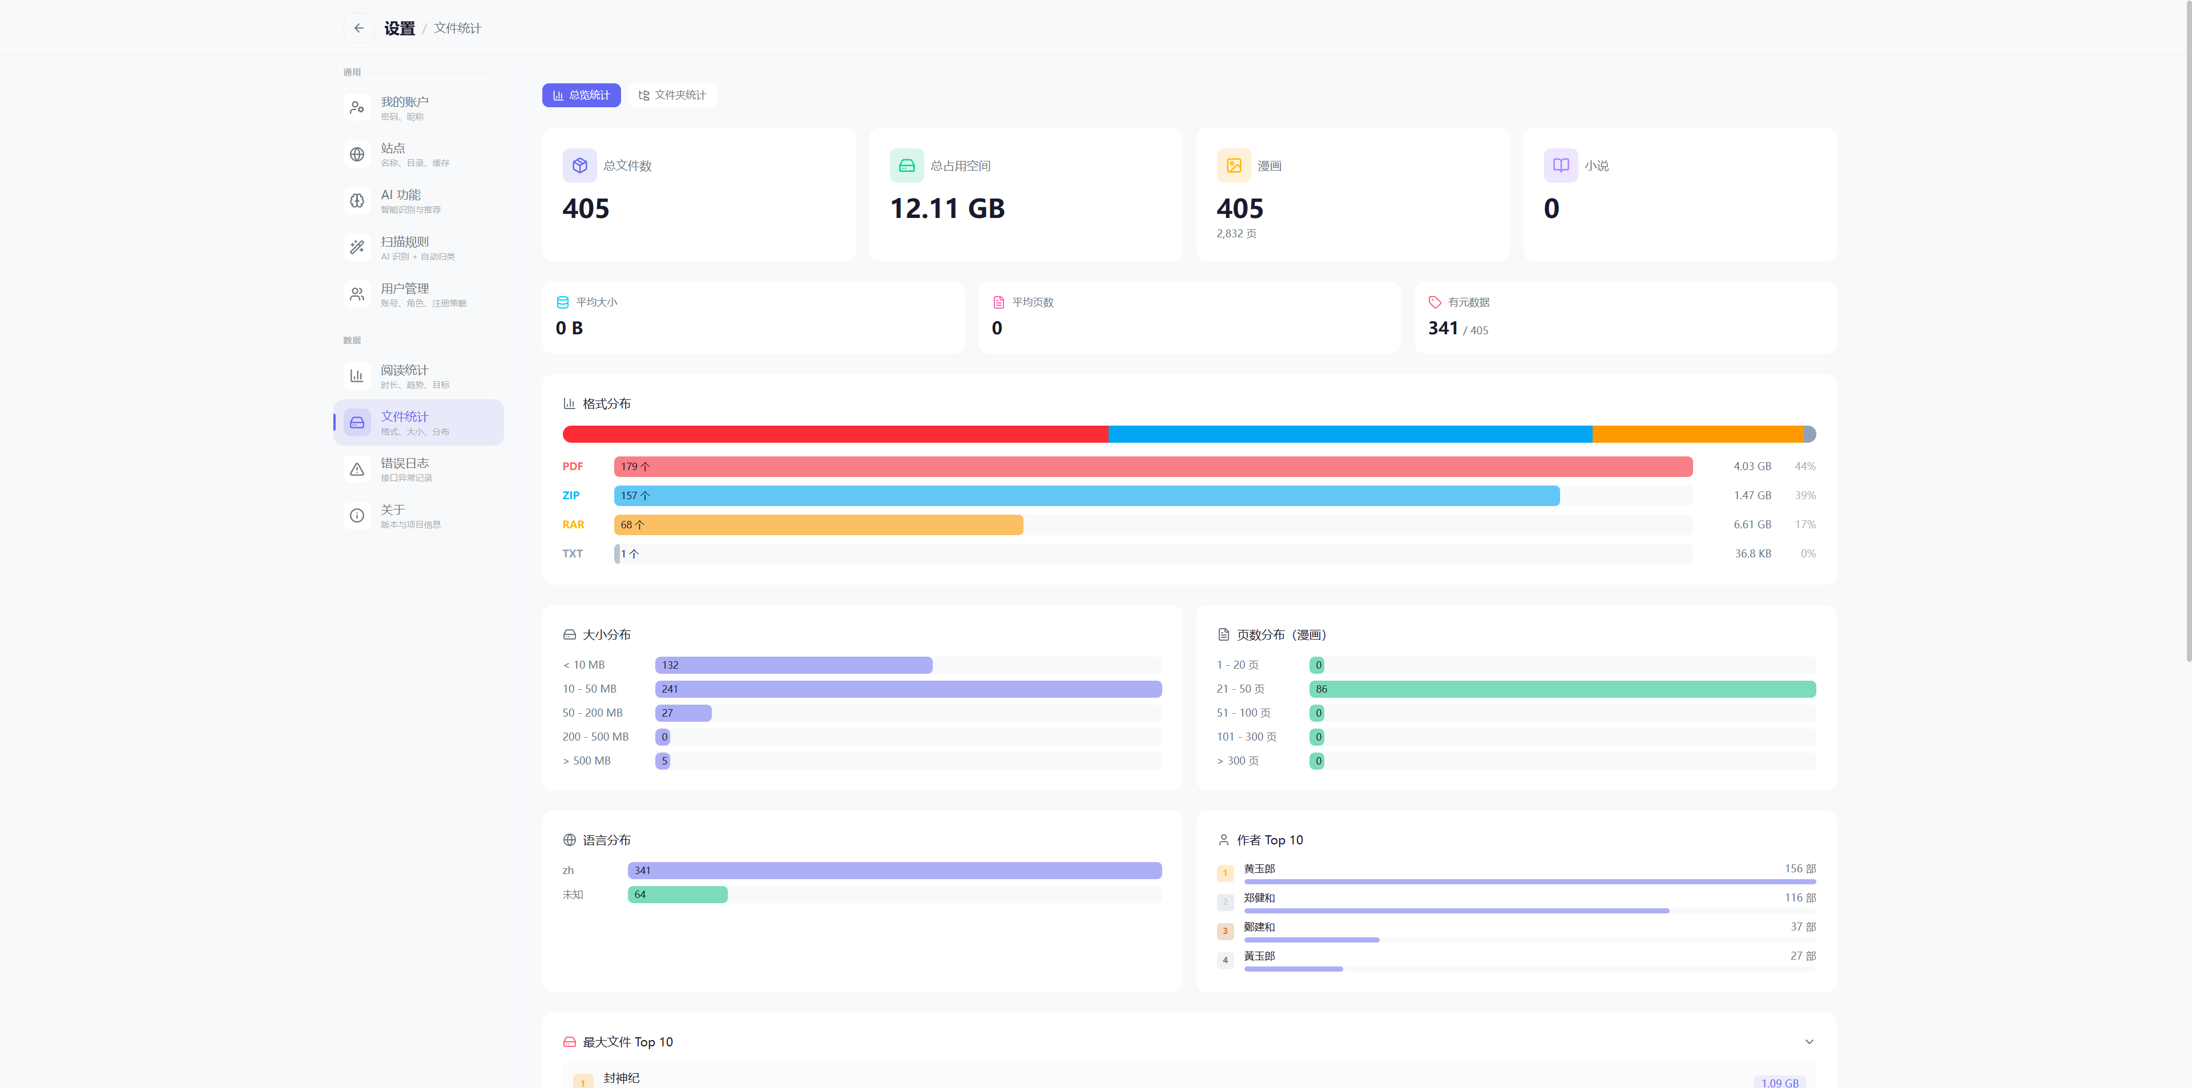Click the 最大文件 Top 10 drive icon
The image size is (2192, 1088).
tap(569, 1042)
